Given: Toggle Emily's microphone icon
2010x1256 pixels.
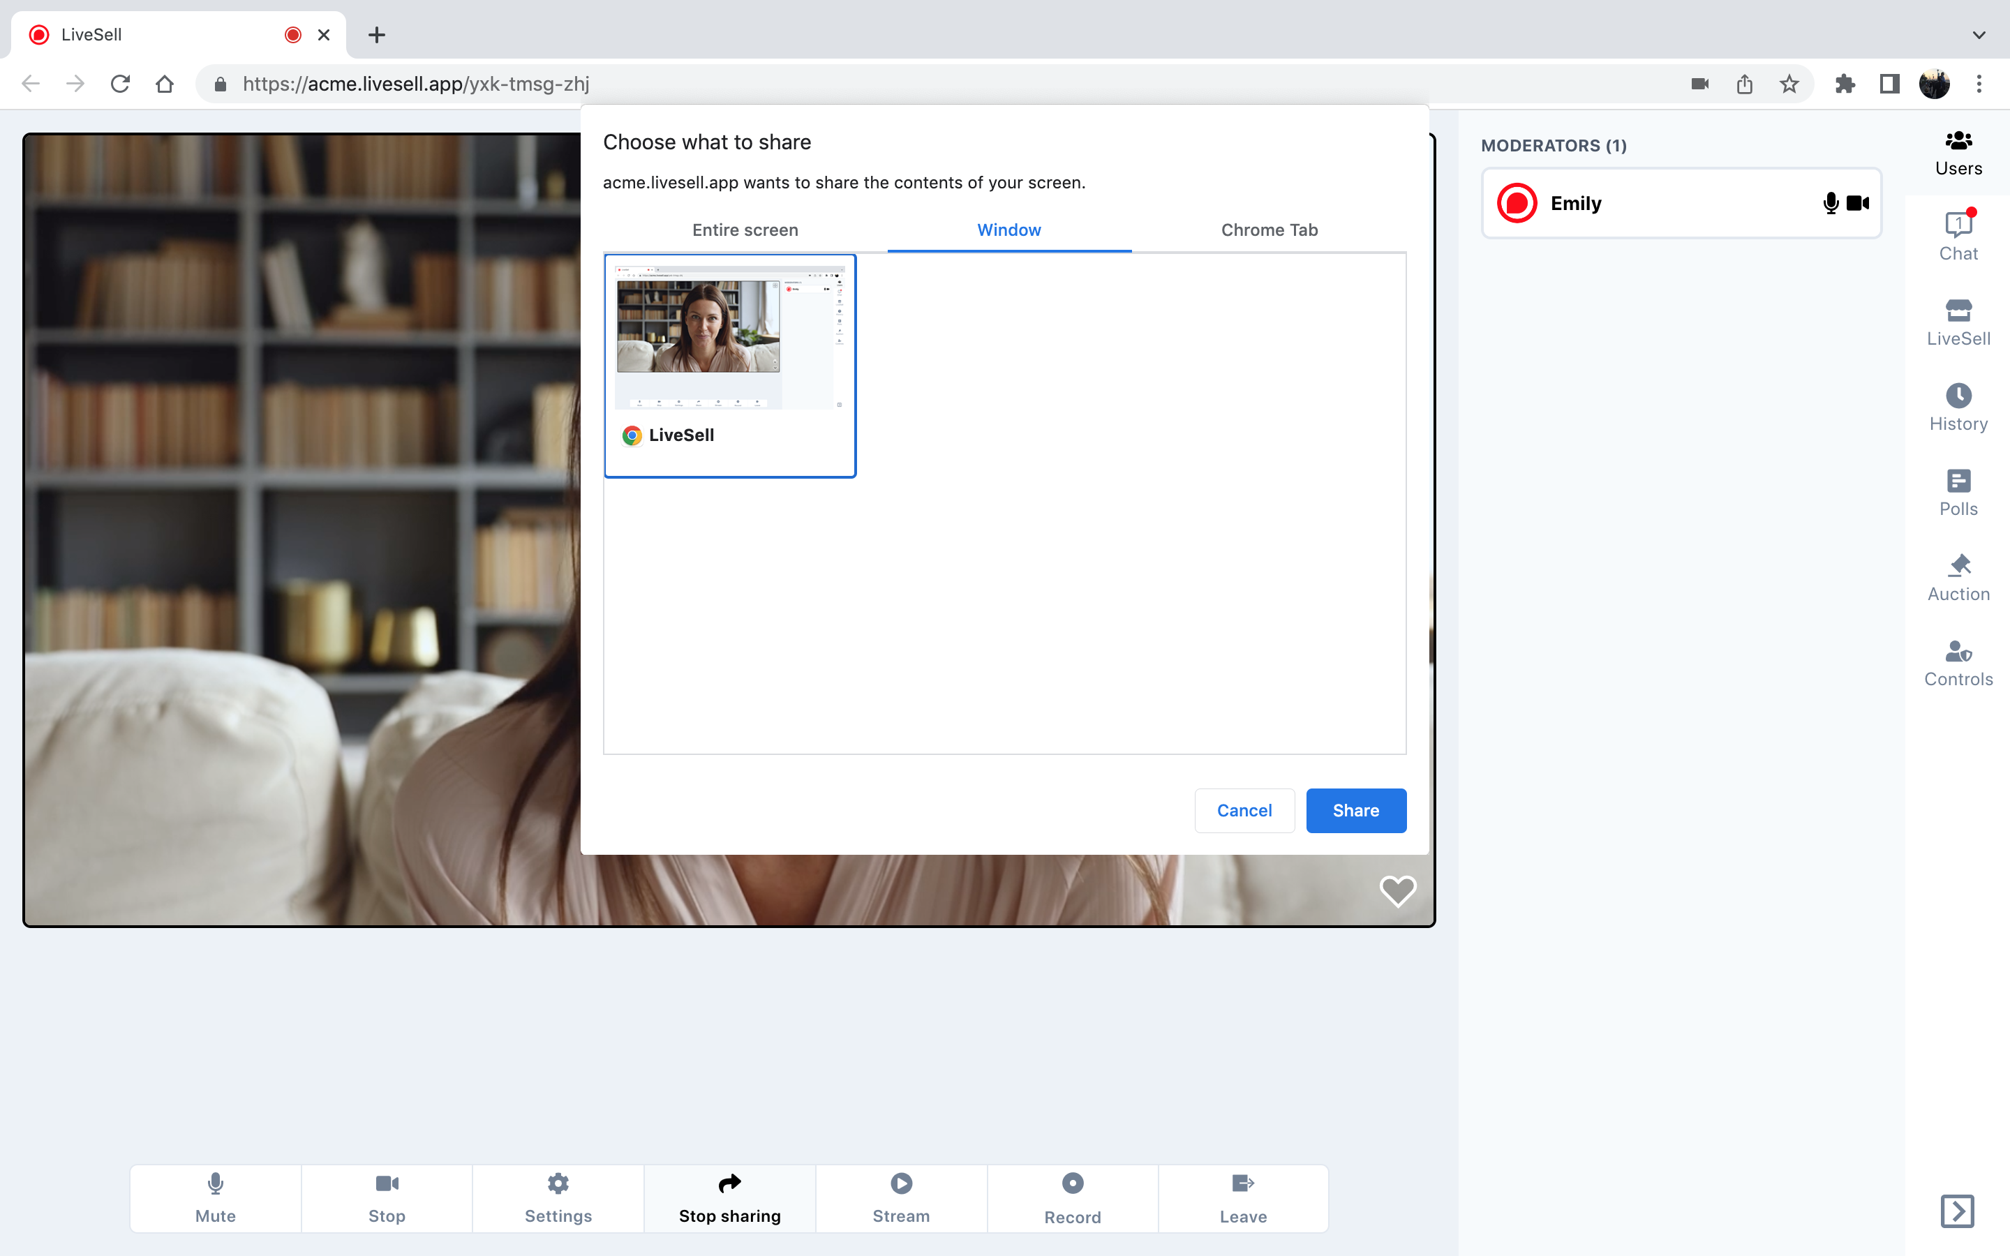Looking at the screenshot, I should [x=1831, y=204].
